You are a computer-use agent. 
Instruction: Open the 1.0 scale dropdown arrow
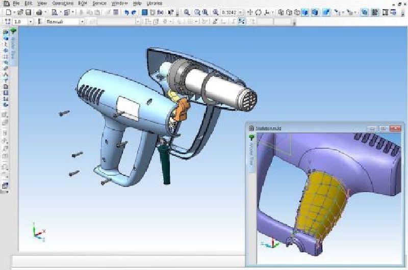coord(31,21)
